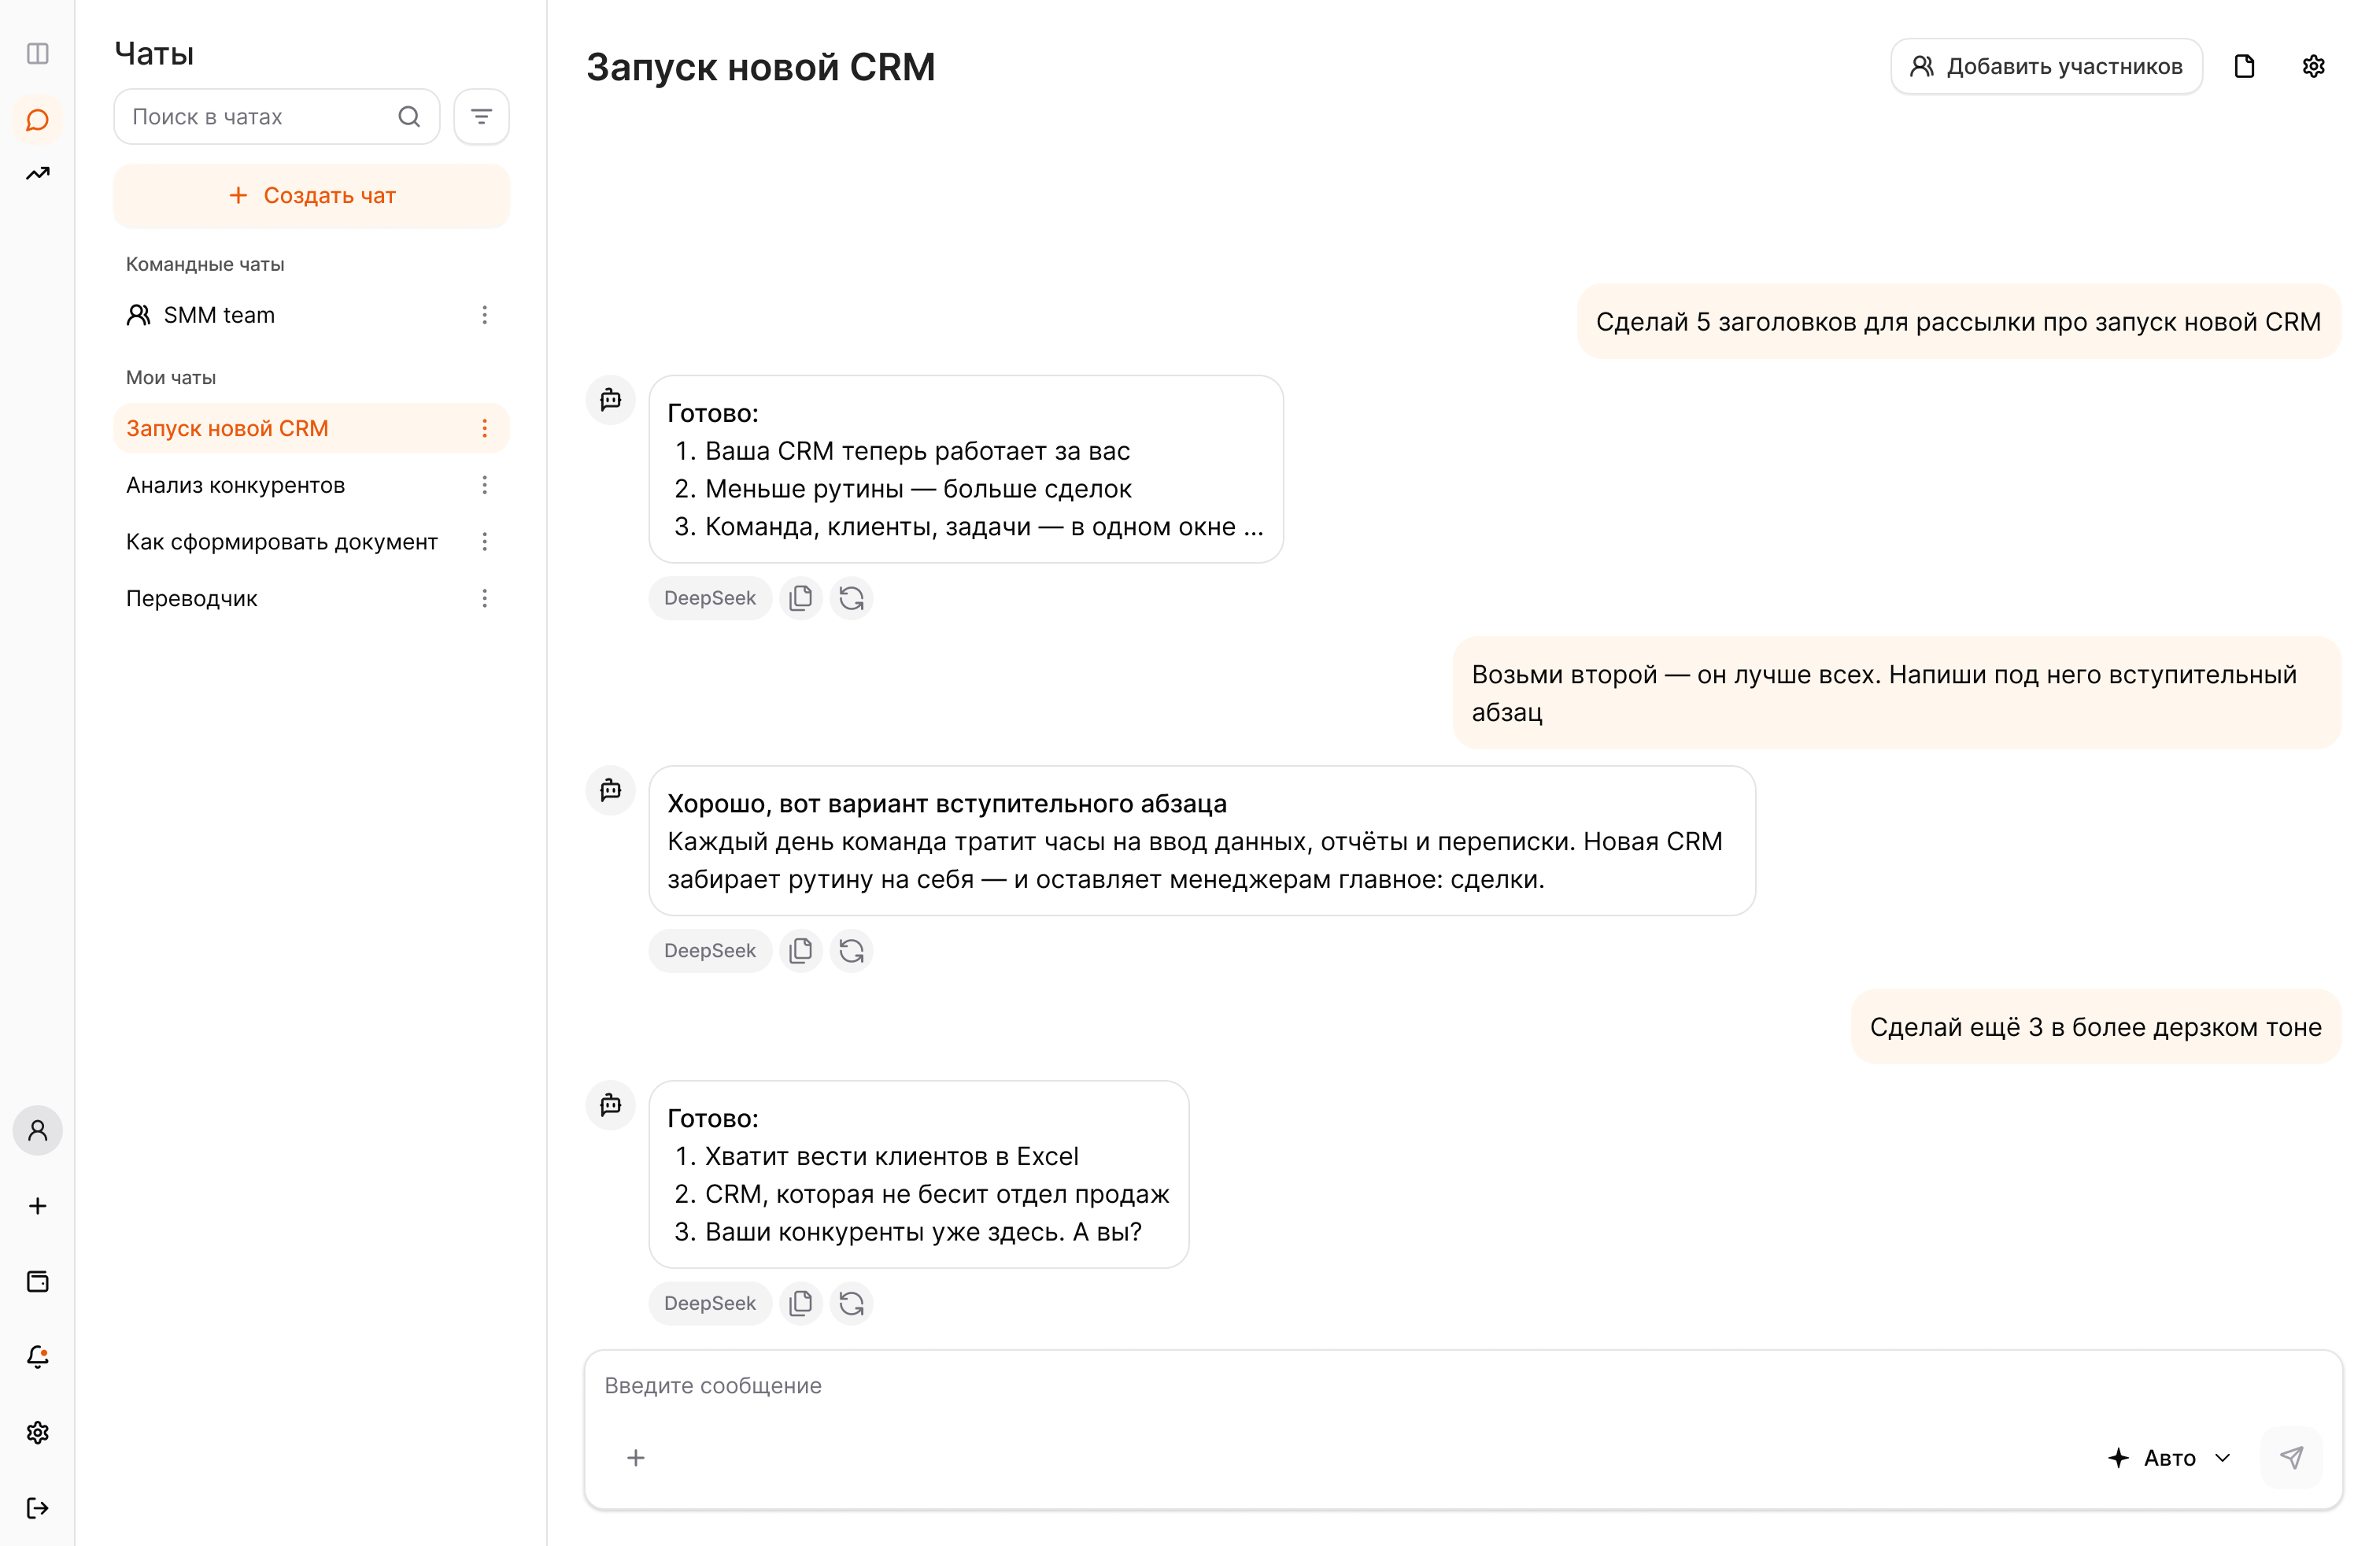Open the analytics trend icon
The image size is (2380, 1546).
pyautogui.click(x=38, y=174)
